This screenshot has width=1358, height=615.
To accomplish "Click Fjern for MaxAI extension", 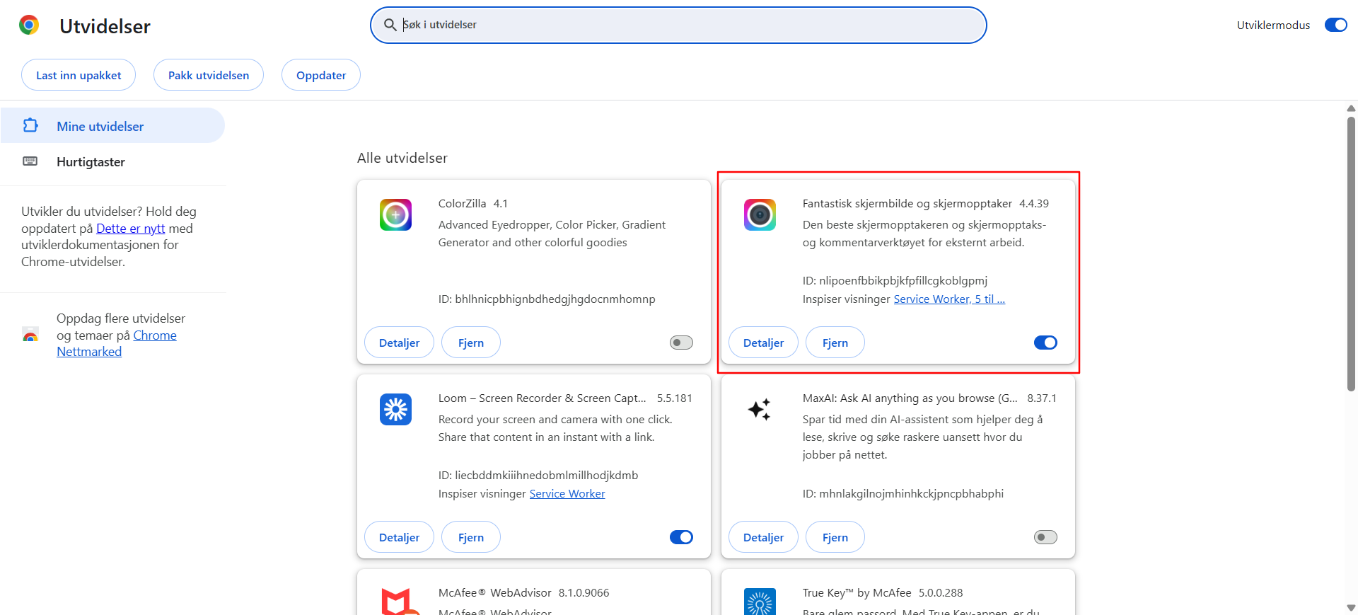I will click(835, 537).
